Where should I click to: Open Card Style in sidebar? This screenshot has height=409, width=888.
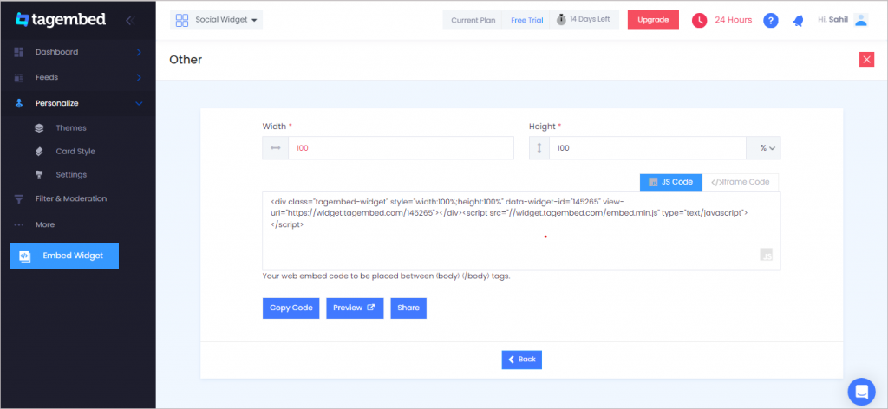tap(75, 152)
